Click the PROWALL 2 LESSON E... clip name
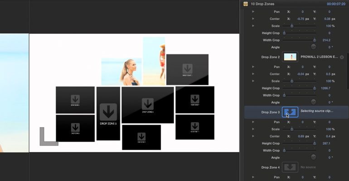The width and height of the screenshot is (349, 181). click(319, 57)
